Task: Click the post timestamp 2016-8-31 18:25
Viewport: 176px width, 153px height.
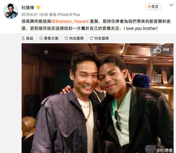Action: coord(35,15)
